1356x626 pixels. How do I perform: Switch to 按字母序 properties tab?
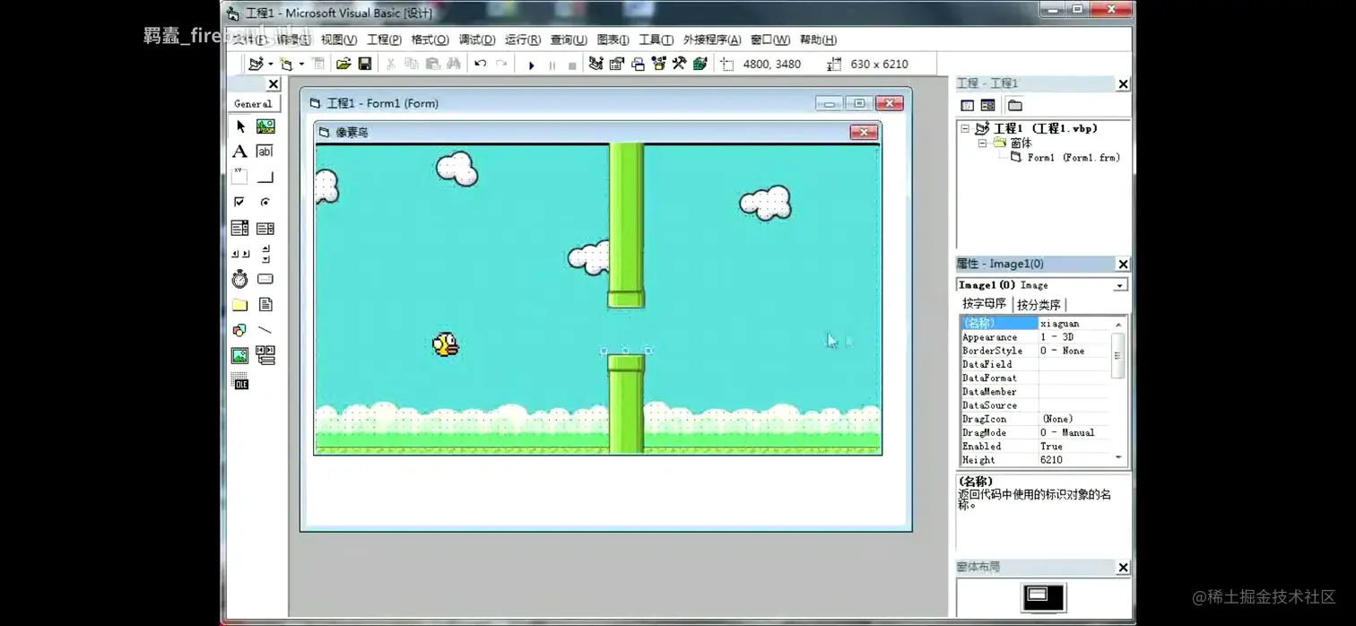[x=984, y=304]
